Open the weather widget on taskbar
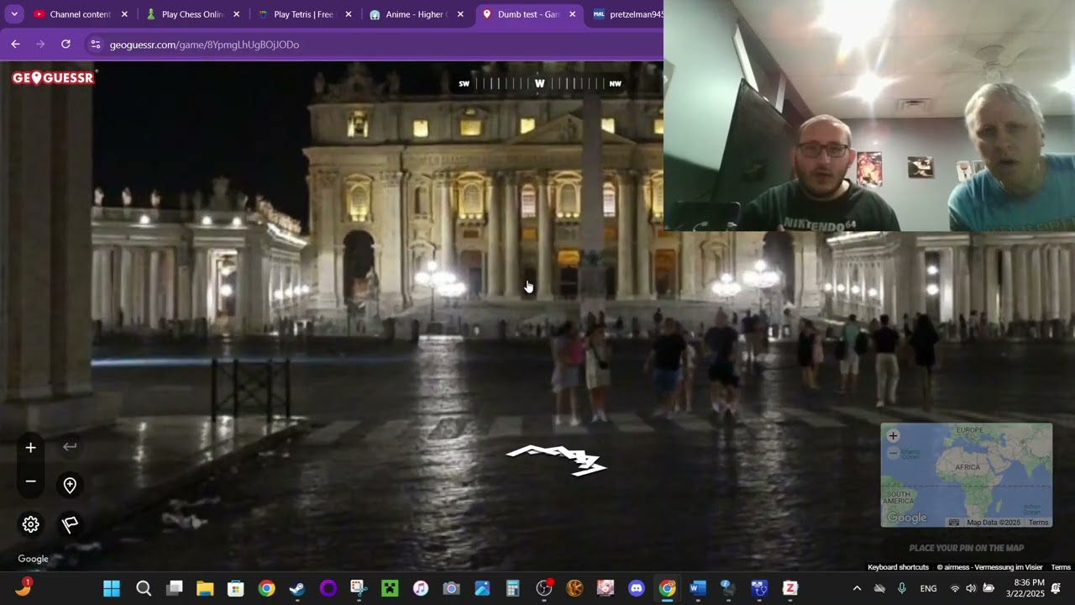Screen dimensions: 1075x605 click(24, 587)
